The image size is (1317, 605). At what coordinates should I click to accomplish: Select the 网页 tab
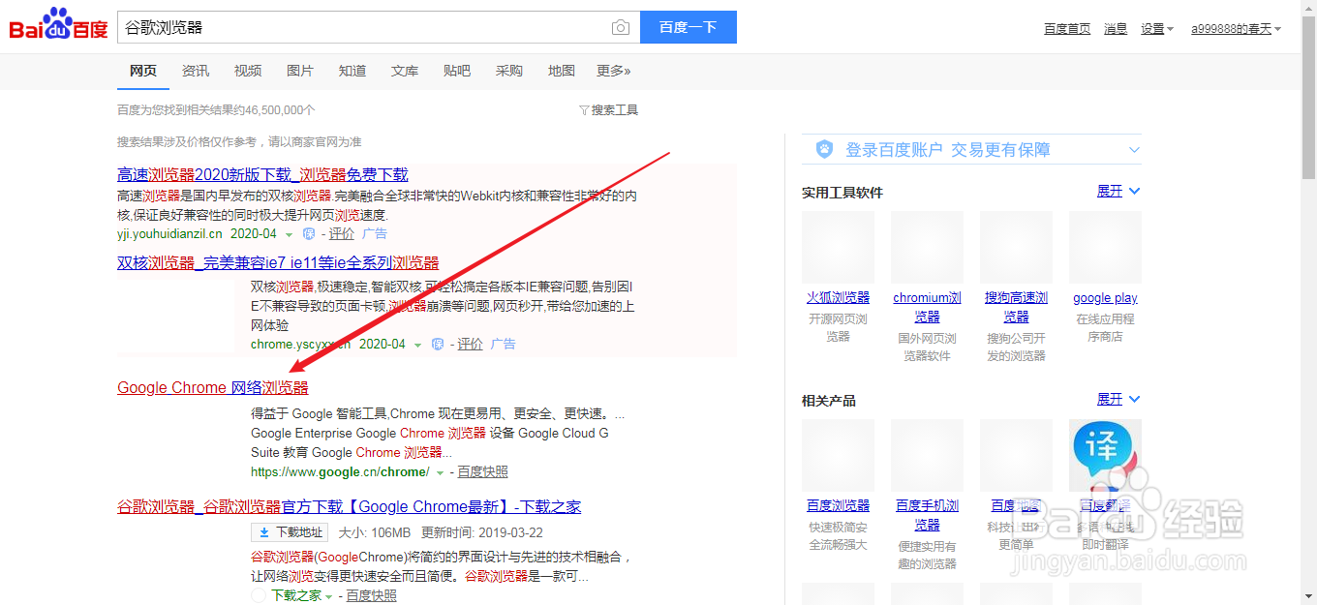point(143,71)
